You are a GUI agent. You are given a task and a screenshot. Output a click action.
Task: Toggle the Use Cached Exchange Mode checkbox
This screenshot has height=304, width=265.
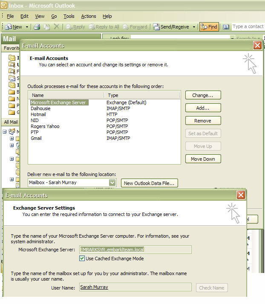tap(82, 259)
